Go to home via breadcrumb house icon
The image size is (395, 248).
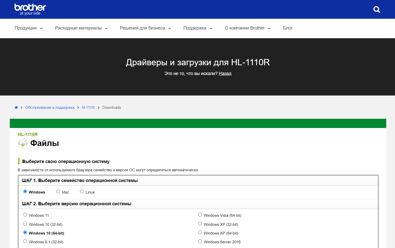point(16,107)
